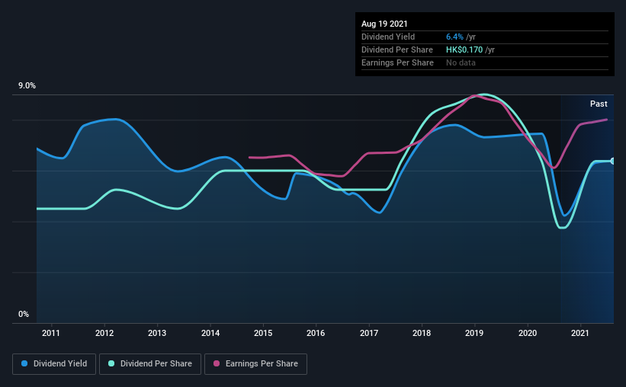Click the 'Aug 19 2021' tooltip date
The image size is (626, 387).
(384, 24)
